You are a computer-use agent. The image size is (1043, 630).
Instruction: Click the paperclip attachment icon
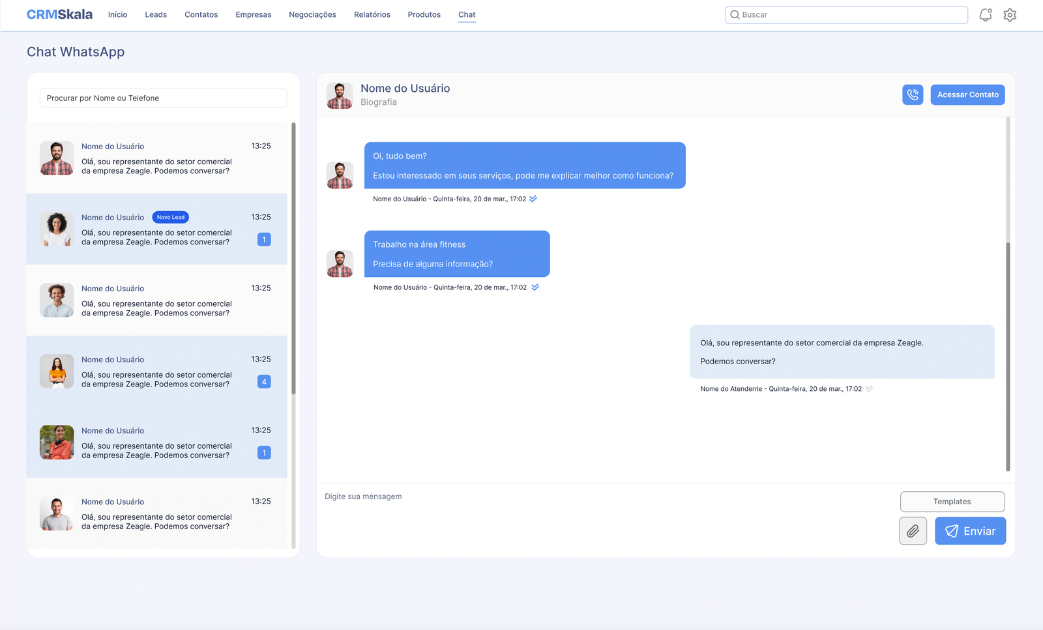[x=913, y=531]
